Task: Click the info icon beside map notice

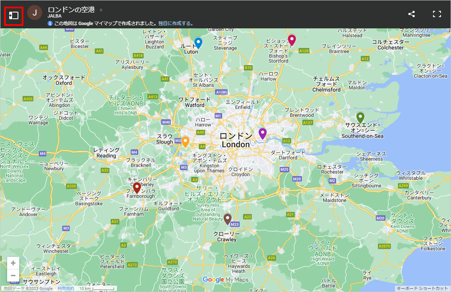Action: click(50, 24)
